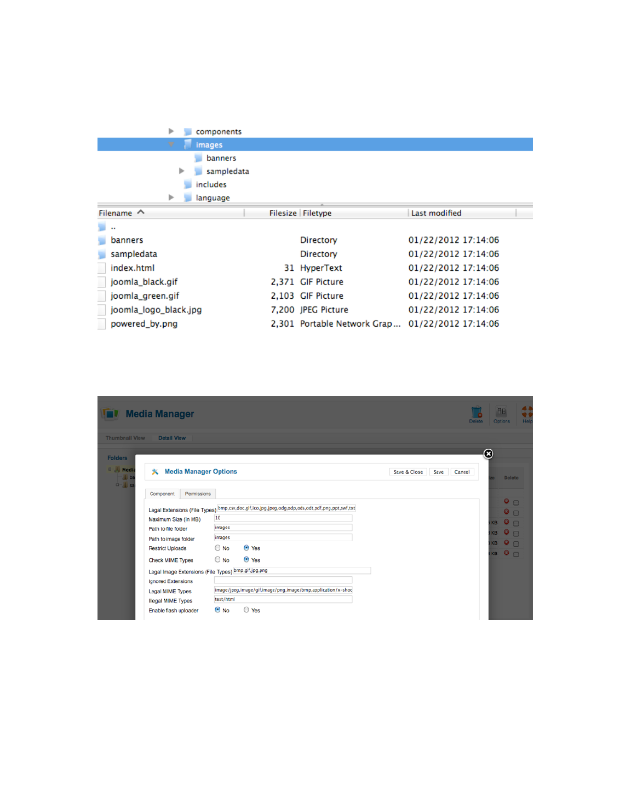The width and height of the screenshot is (631, 788).
Task: Set Enable flash uploader to Yes
Action: tap(246, 610)
